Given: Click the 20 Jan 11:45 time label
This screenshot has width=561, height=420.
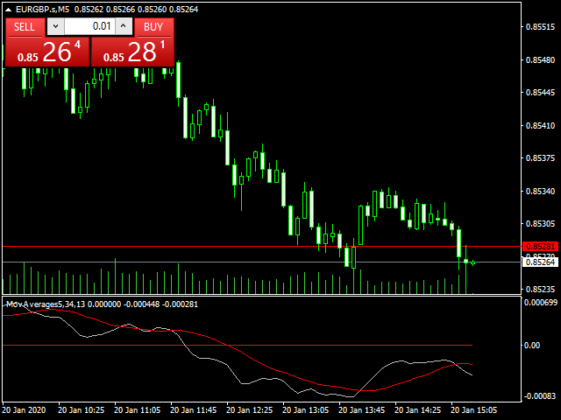Looking at the screenshot, I should [x=191, y=409].
